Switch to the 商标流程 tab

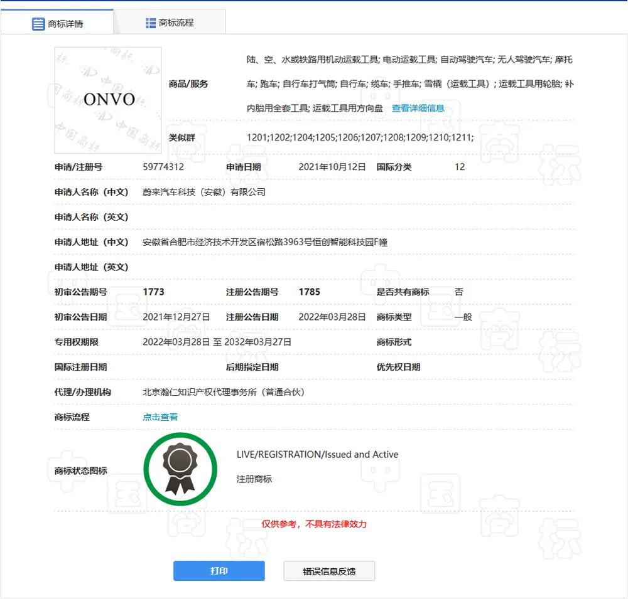click(170, 23)
